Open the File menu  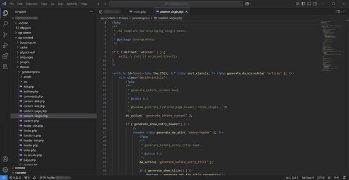[x=11, y=4]
